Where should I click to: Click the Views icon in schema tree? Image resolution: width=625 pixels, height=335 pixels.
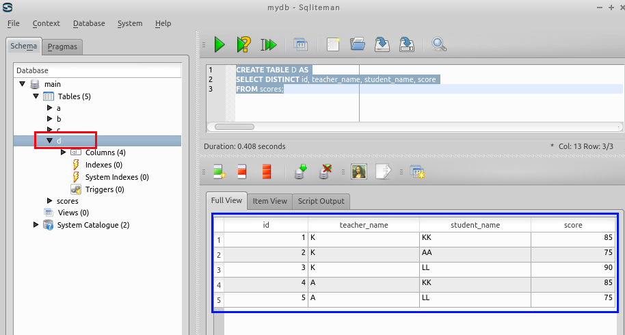(49, 213)
